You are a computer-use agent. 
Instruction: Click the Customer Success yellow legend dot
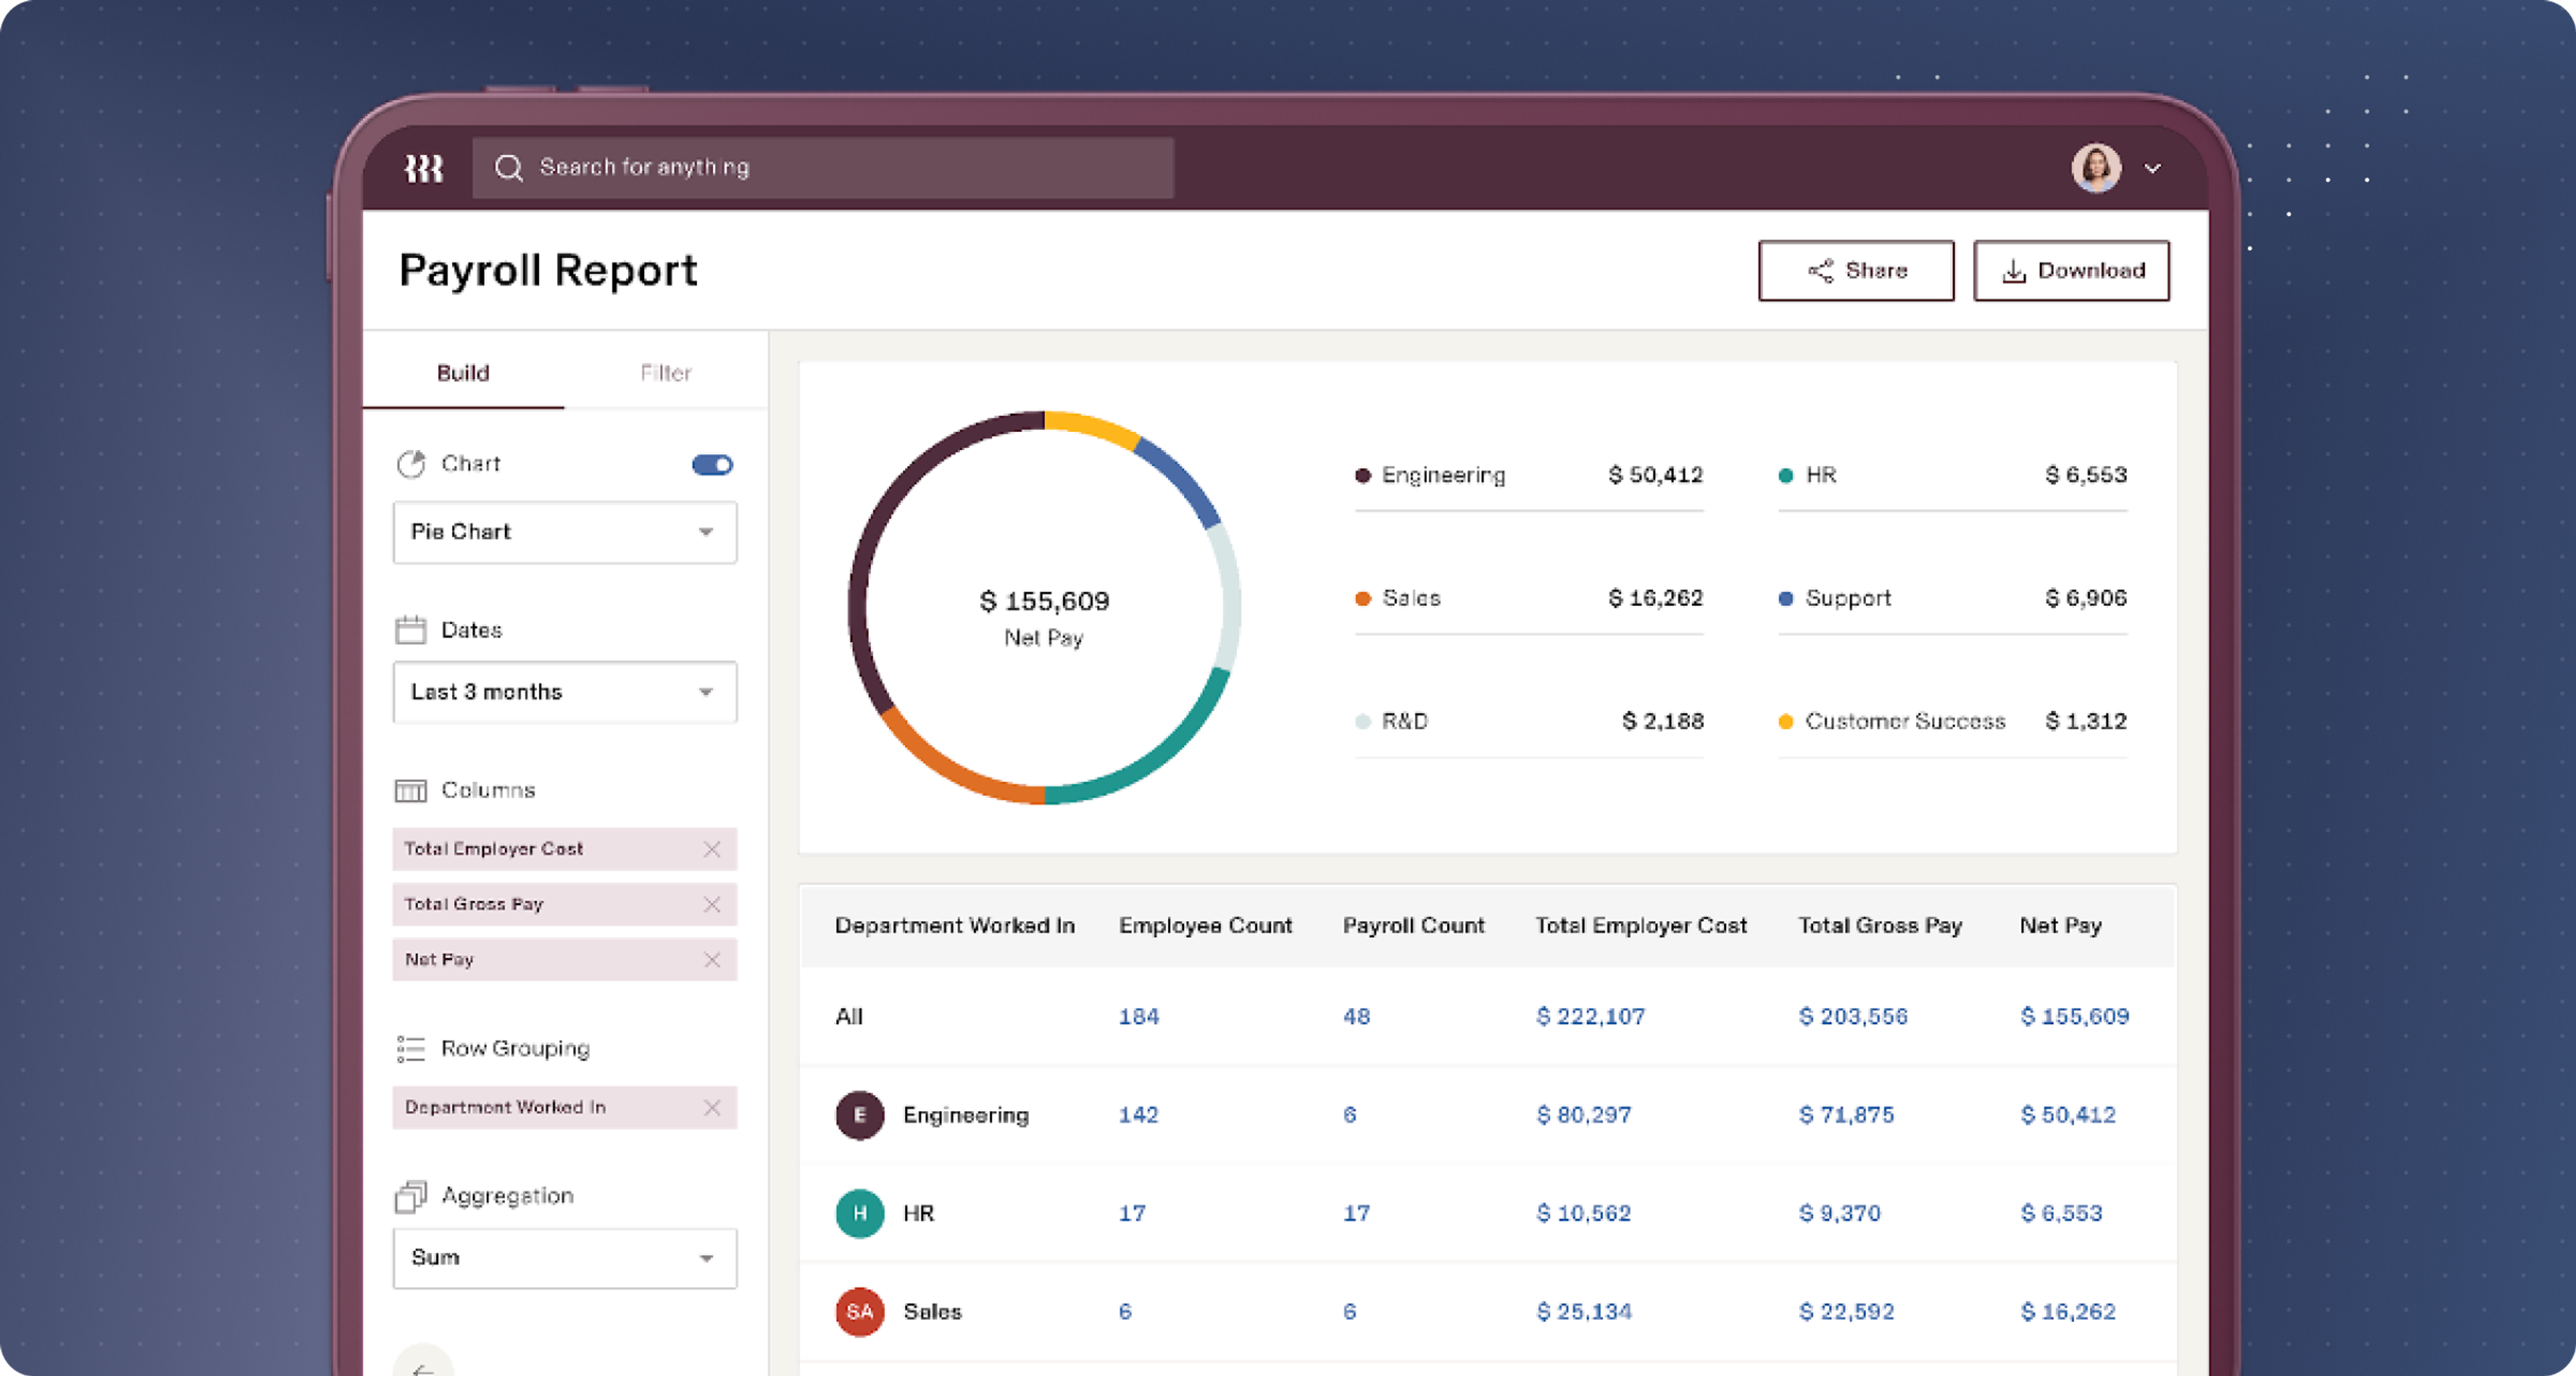[x=1785, y=721]
